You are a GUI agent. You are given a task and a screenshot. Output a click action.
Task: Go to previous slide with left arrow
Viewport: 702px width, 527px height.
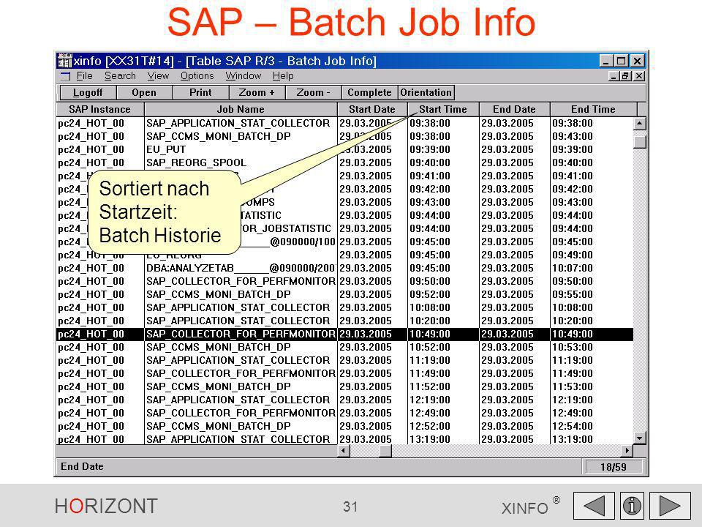(593, 507)
